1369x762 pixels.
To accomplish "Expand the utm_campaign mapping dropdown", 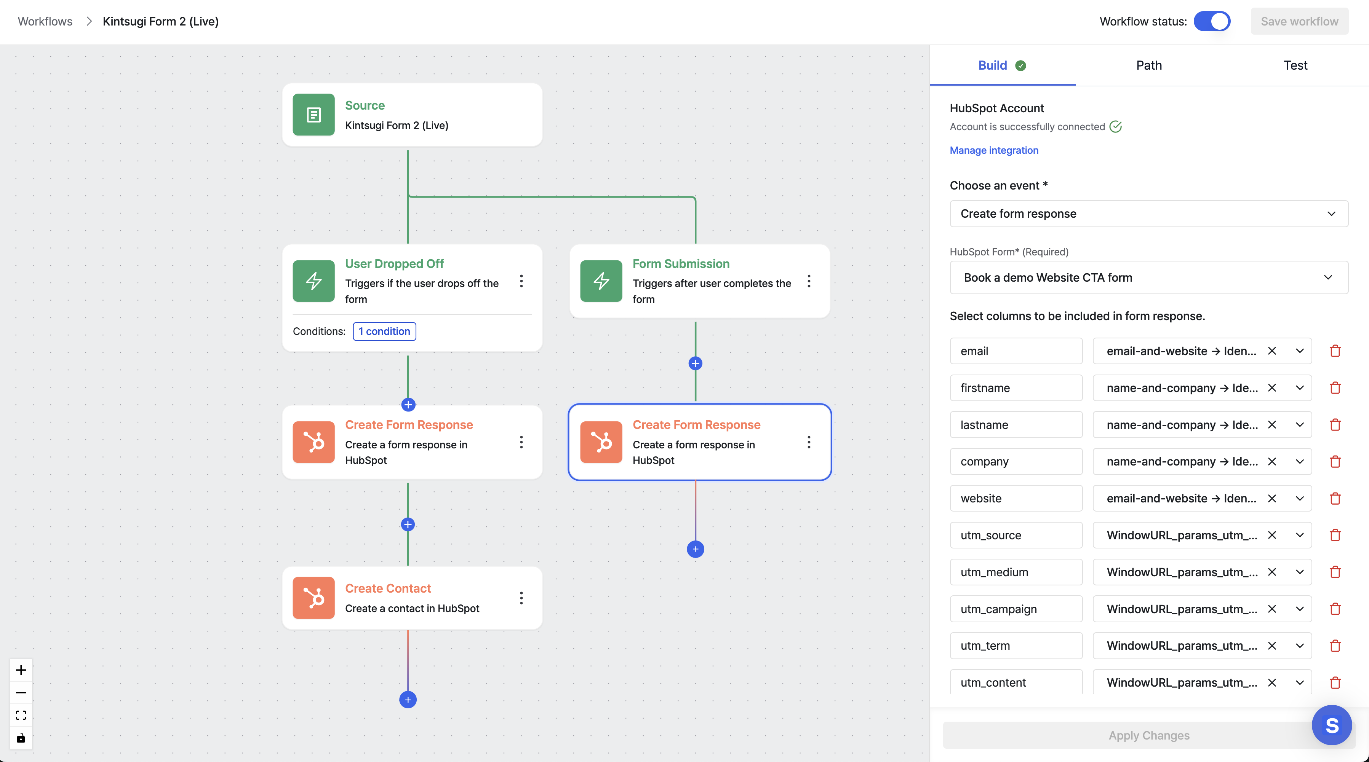I will point(1299,609).
